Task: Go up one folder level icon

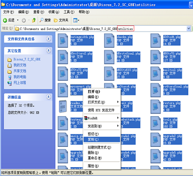Action: pos(34,20)
